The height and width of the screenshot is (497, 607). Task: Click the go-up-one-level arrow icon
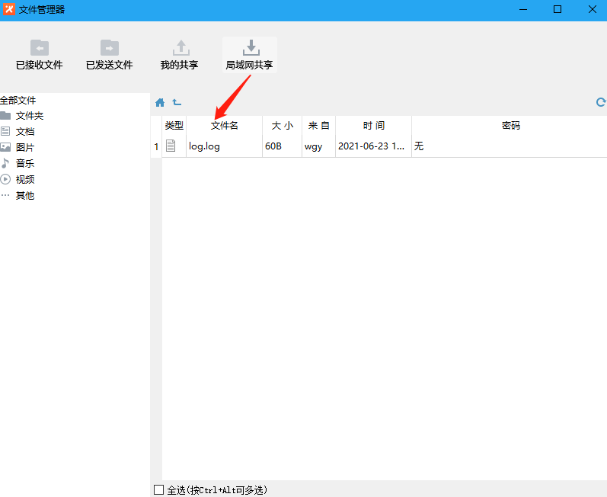(x=177, y=102)
